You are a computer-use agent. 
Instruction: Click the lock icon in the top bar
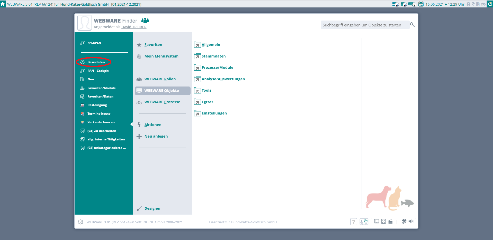point(468,4)
